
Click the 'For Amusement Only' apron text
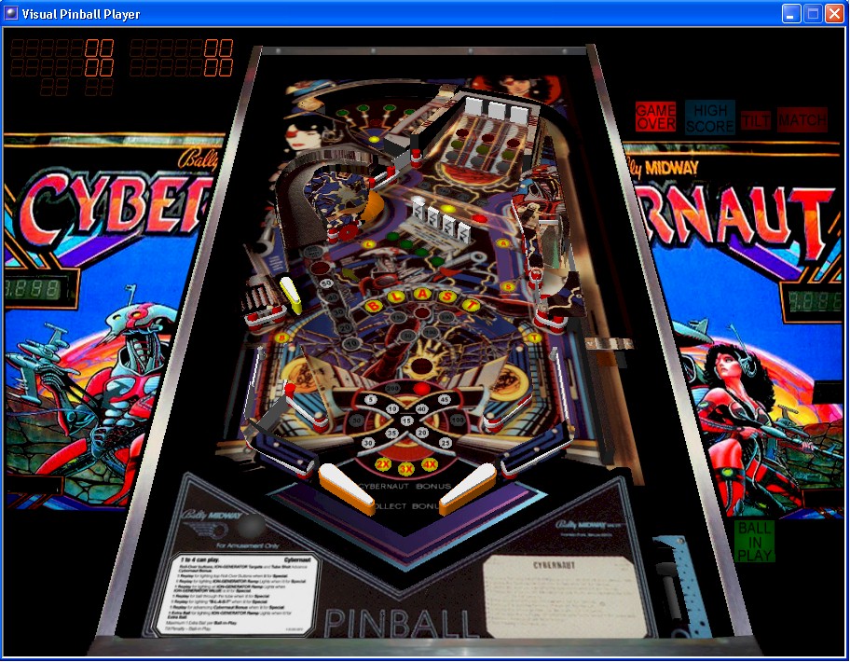pyautogui.click(x=247, y=545)
